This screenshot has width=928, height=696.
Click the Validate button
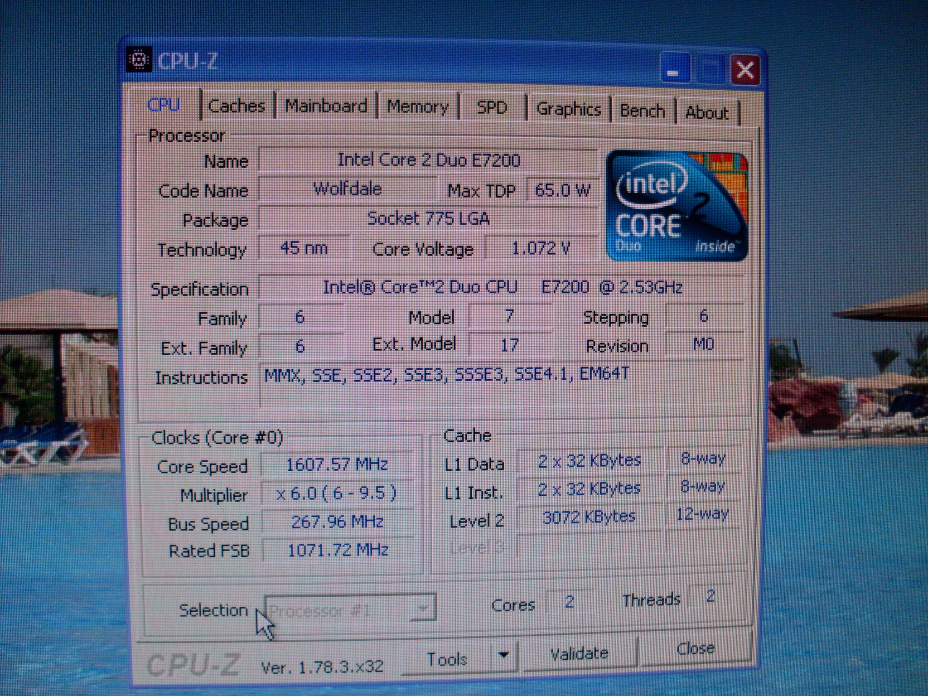(580, 653)
